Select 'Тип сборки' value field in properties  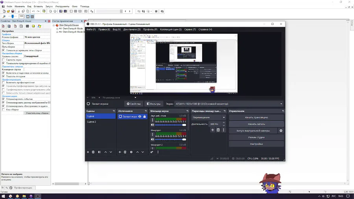[37, 43]
